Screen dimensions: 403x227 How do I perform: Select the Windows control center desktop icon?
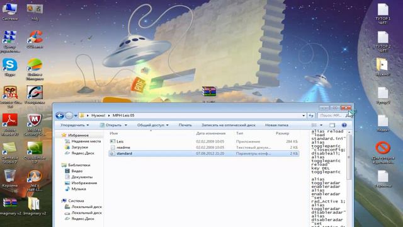tap(10, 42)
